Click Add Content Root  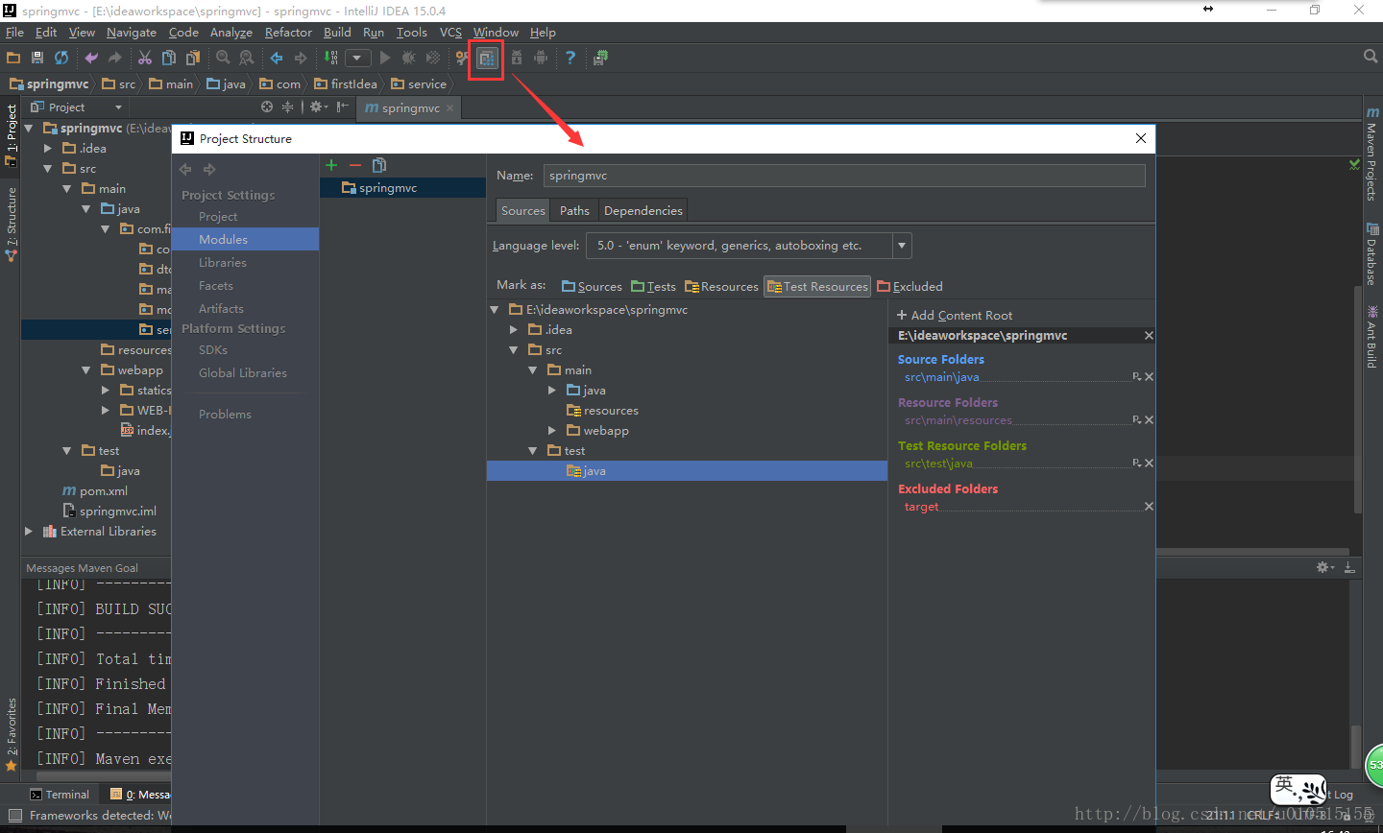(955, 316)
